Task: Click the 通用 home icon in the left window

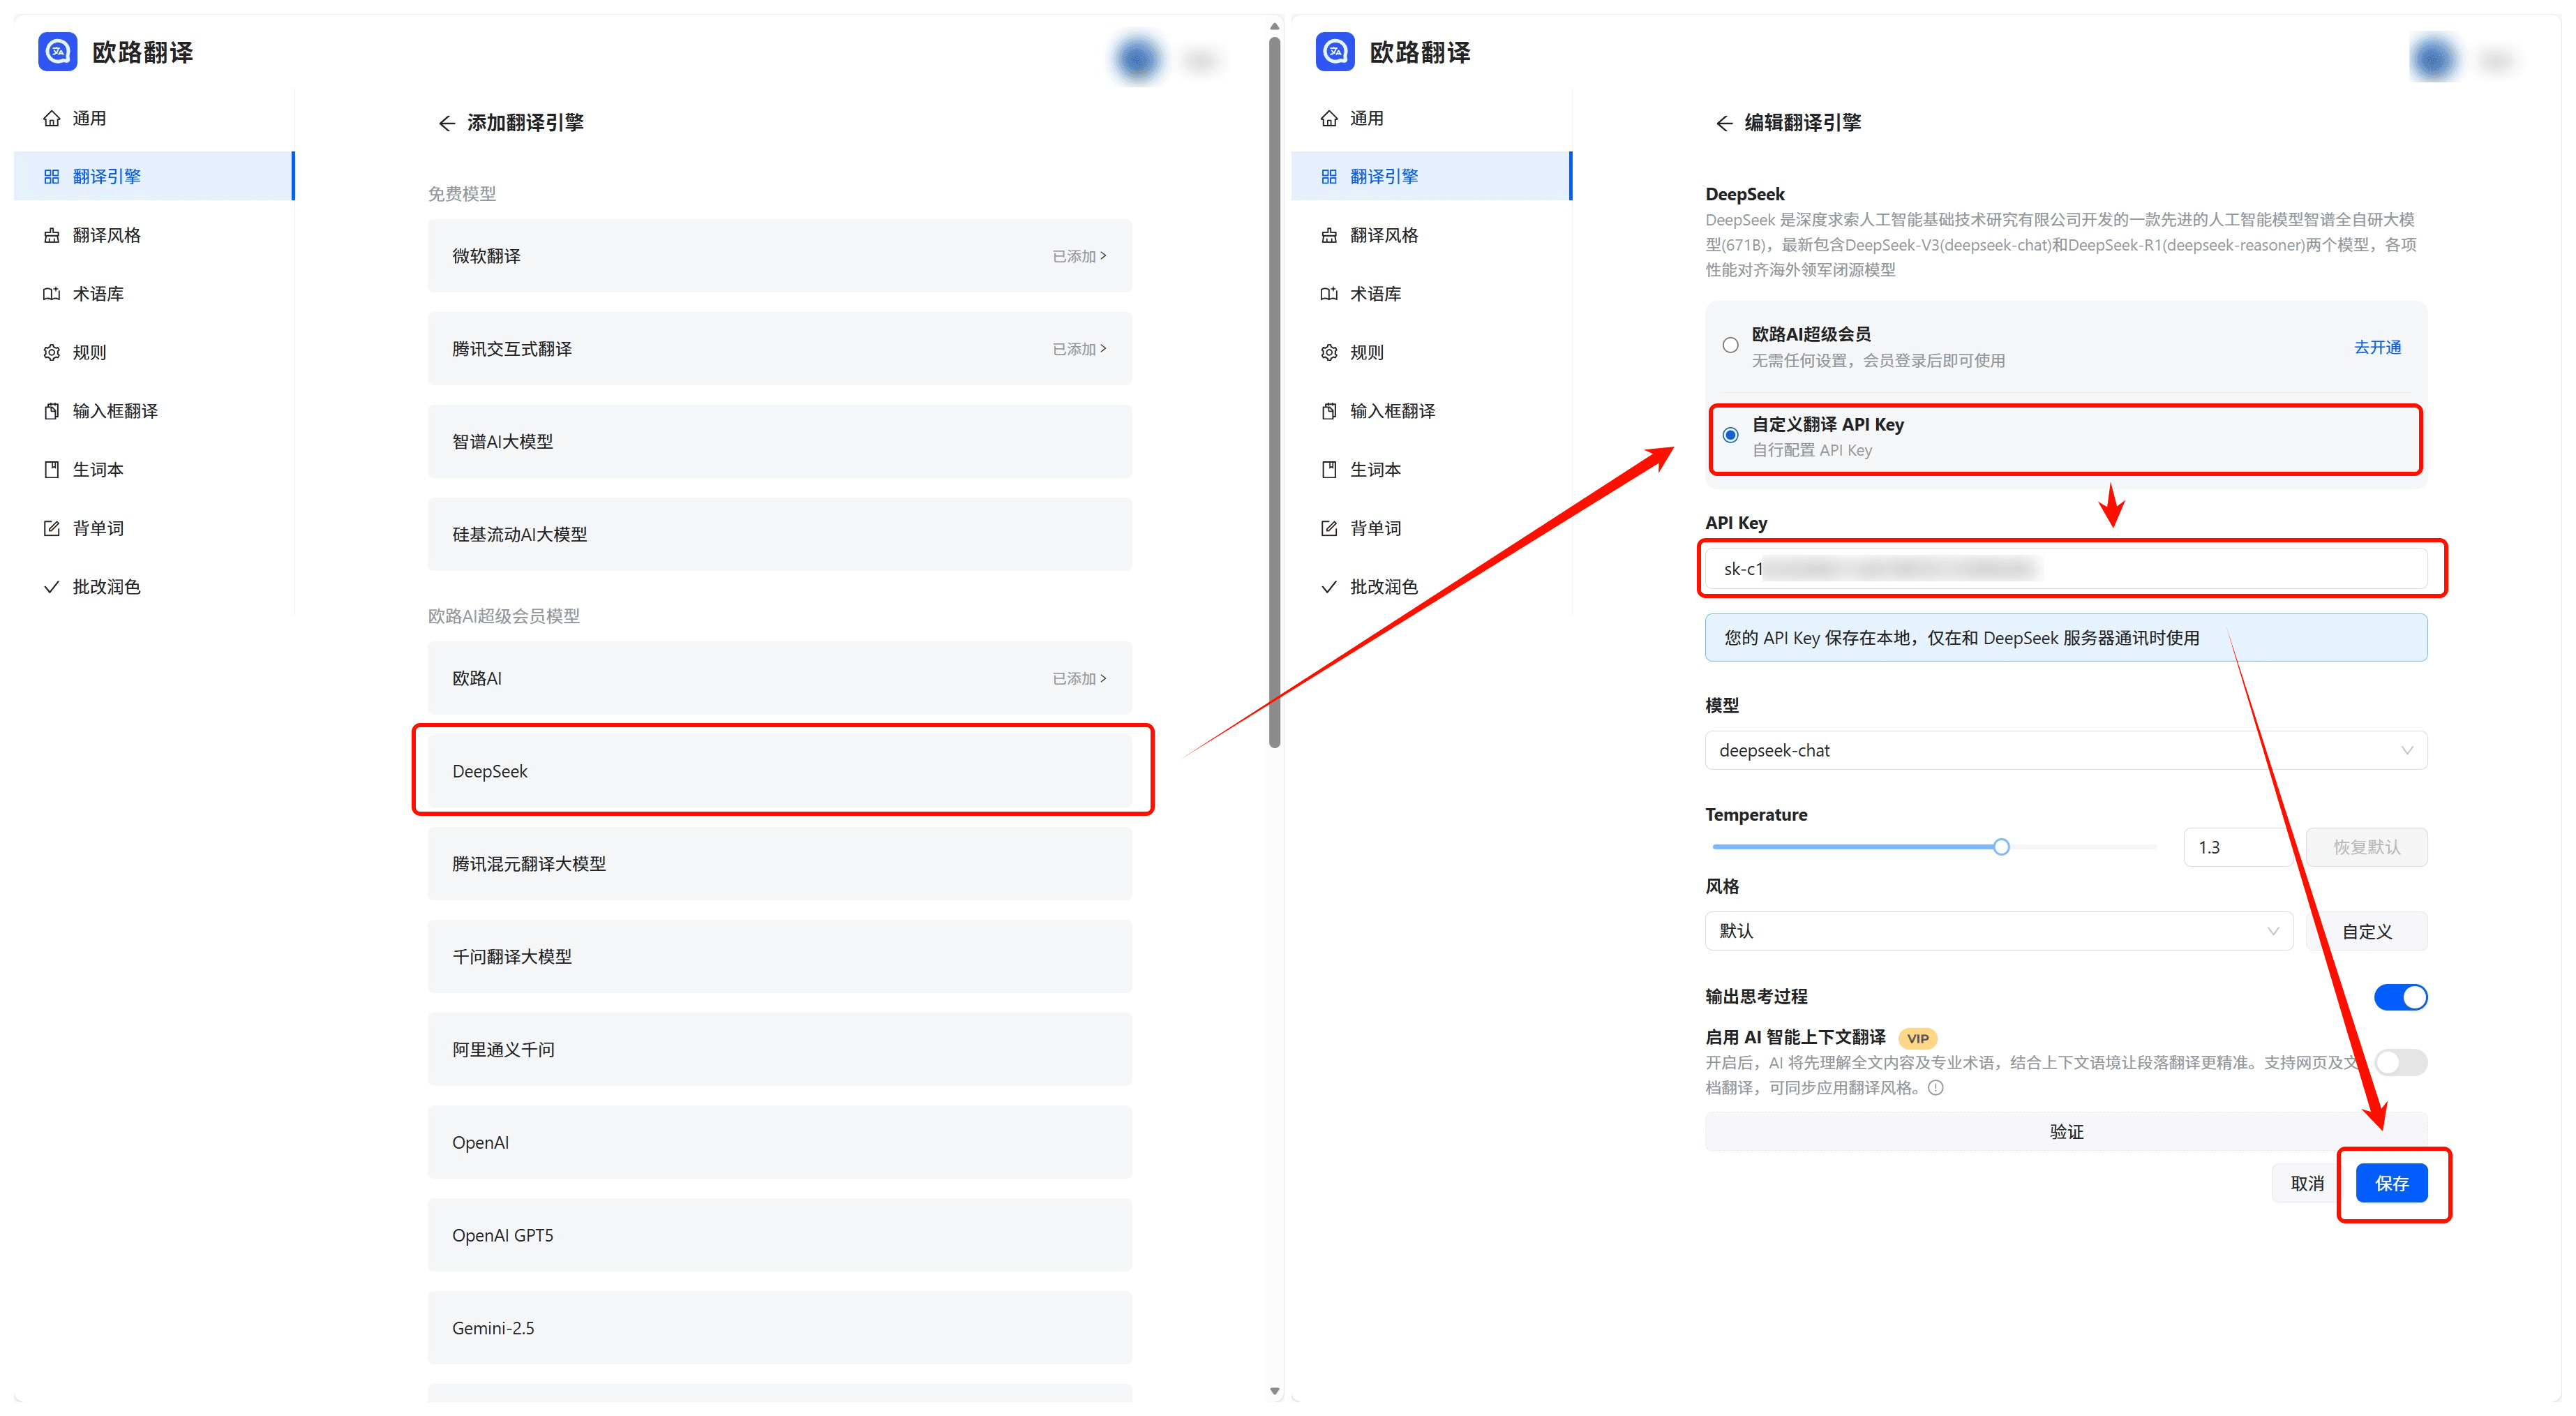Action: click(x=52, y=118)
